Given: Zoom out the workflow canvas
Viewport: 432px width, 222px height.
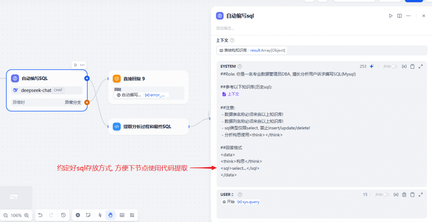Looking at the screenshot, I should pyautogui.click(x=5, y=215).
